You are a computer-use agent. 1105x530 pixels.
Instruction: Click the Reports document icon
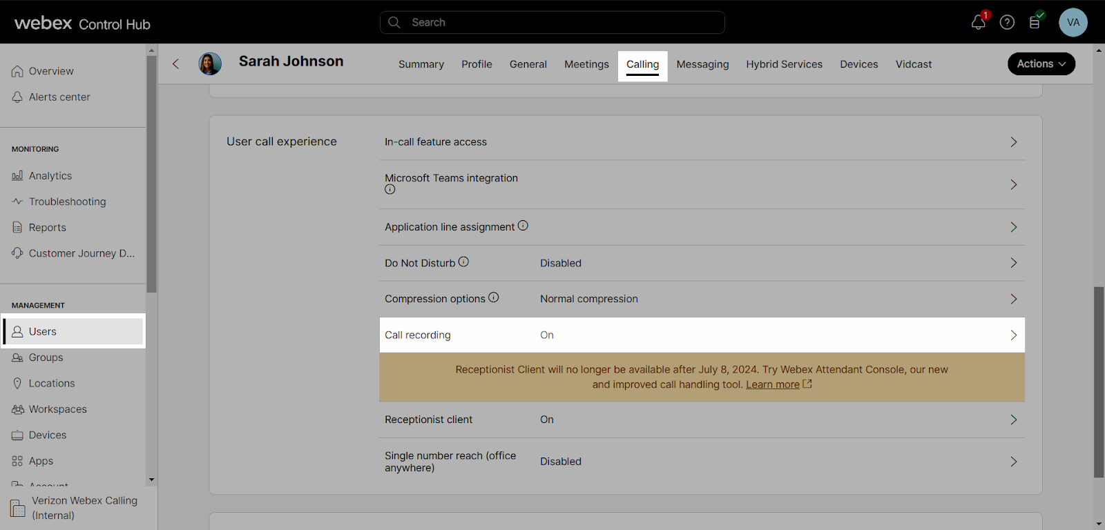[17, 228]
